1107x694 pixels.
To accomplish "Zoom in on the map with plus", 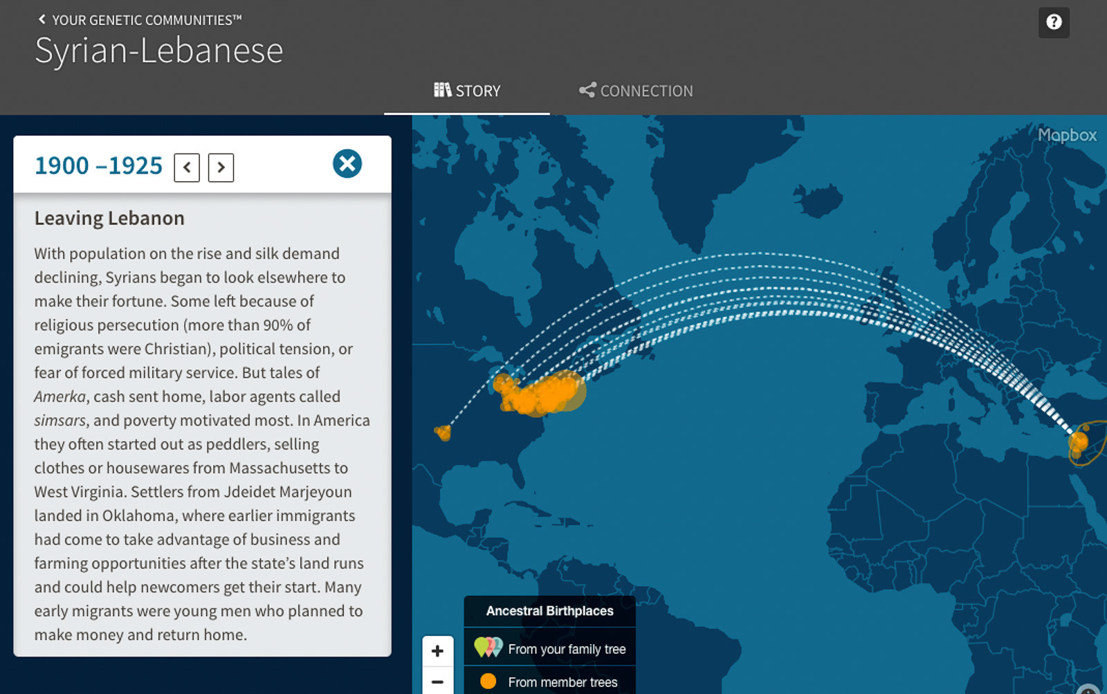I will coord(437,651).
